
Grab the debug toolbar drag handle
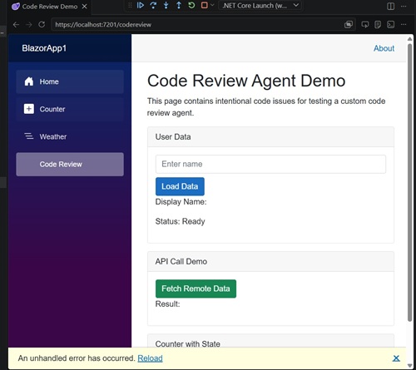(x=130, y=5)
